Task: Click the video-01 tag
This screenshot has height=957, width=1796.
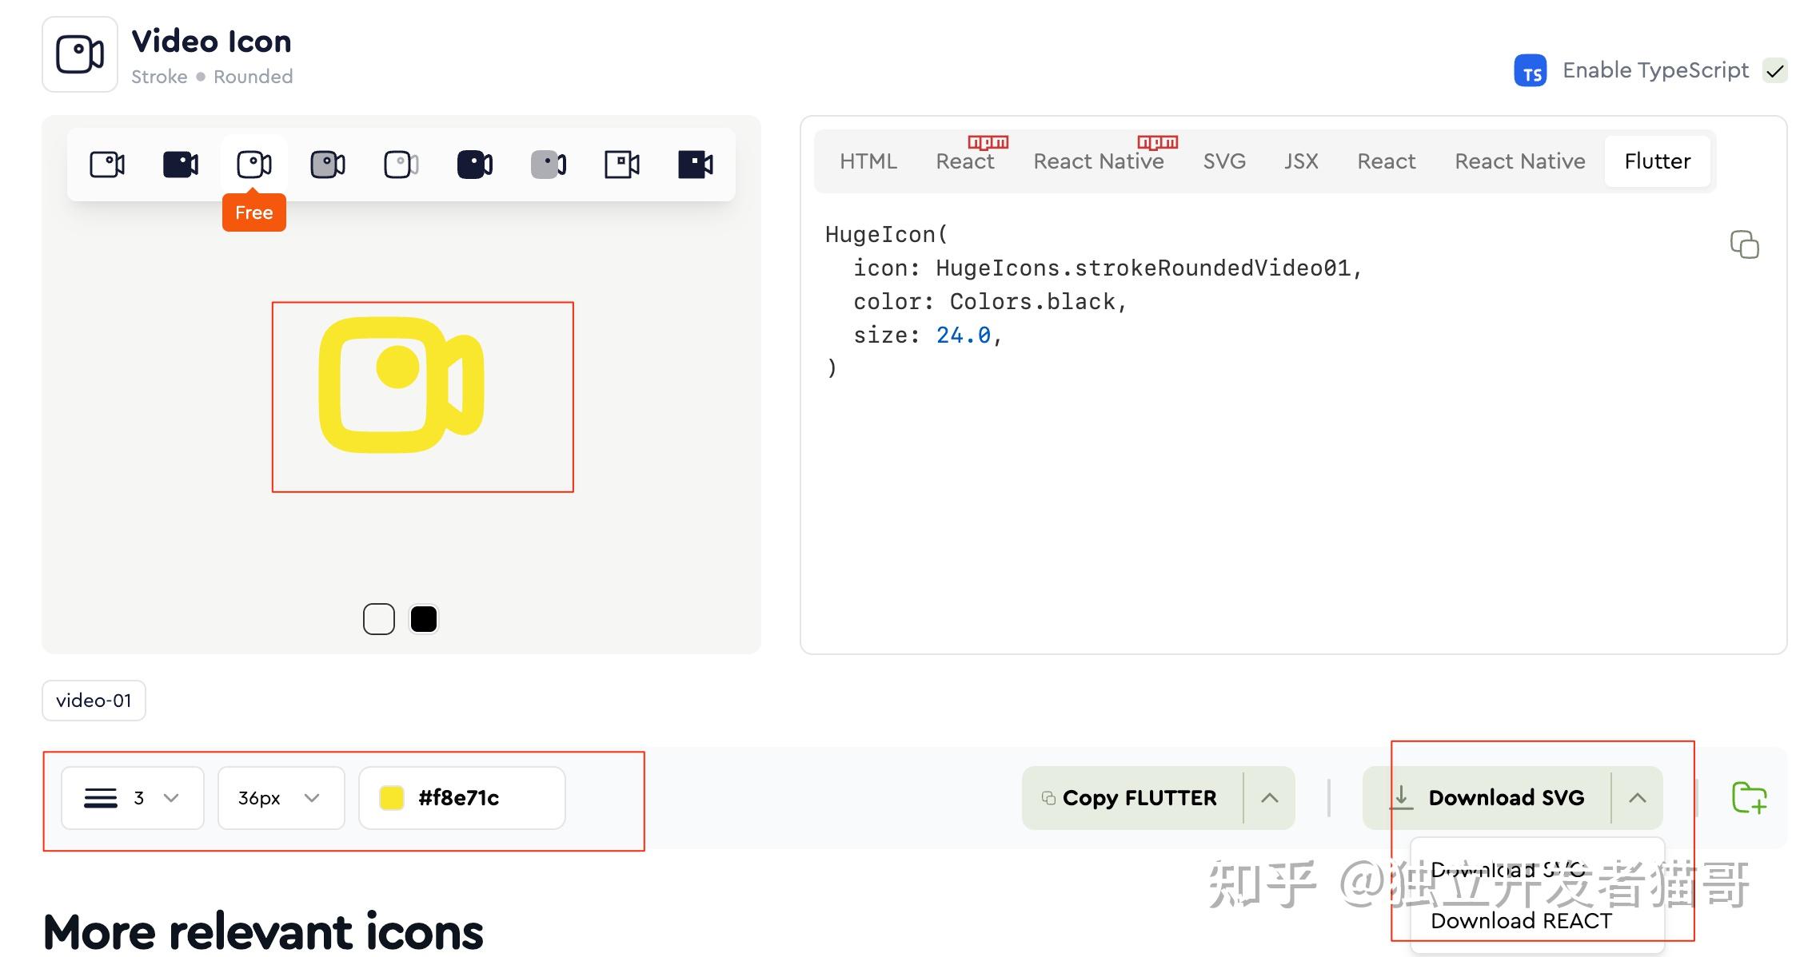Action: (94, 701)
